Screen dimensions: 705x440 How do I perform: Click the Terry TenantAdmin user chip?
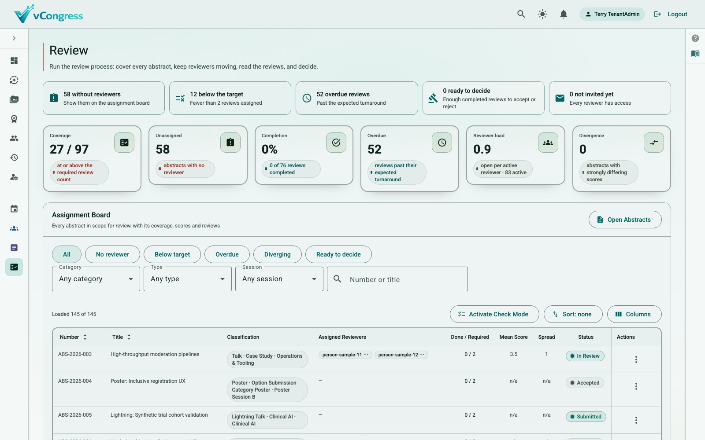(x=612, y=14)
